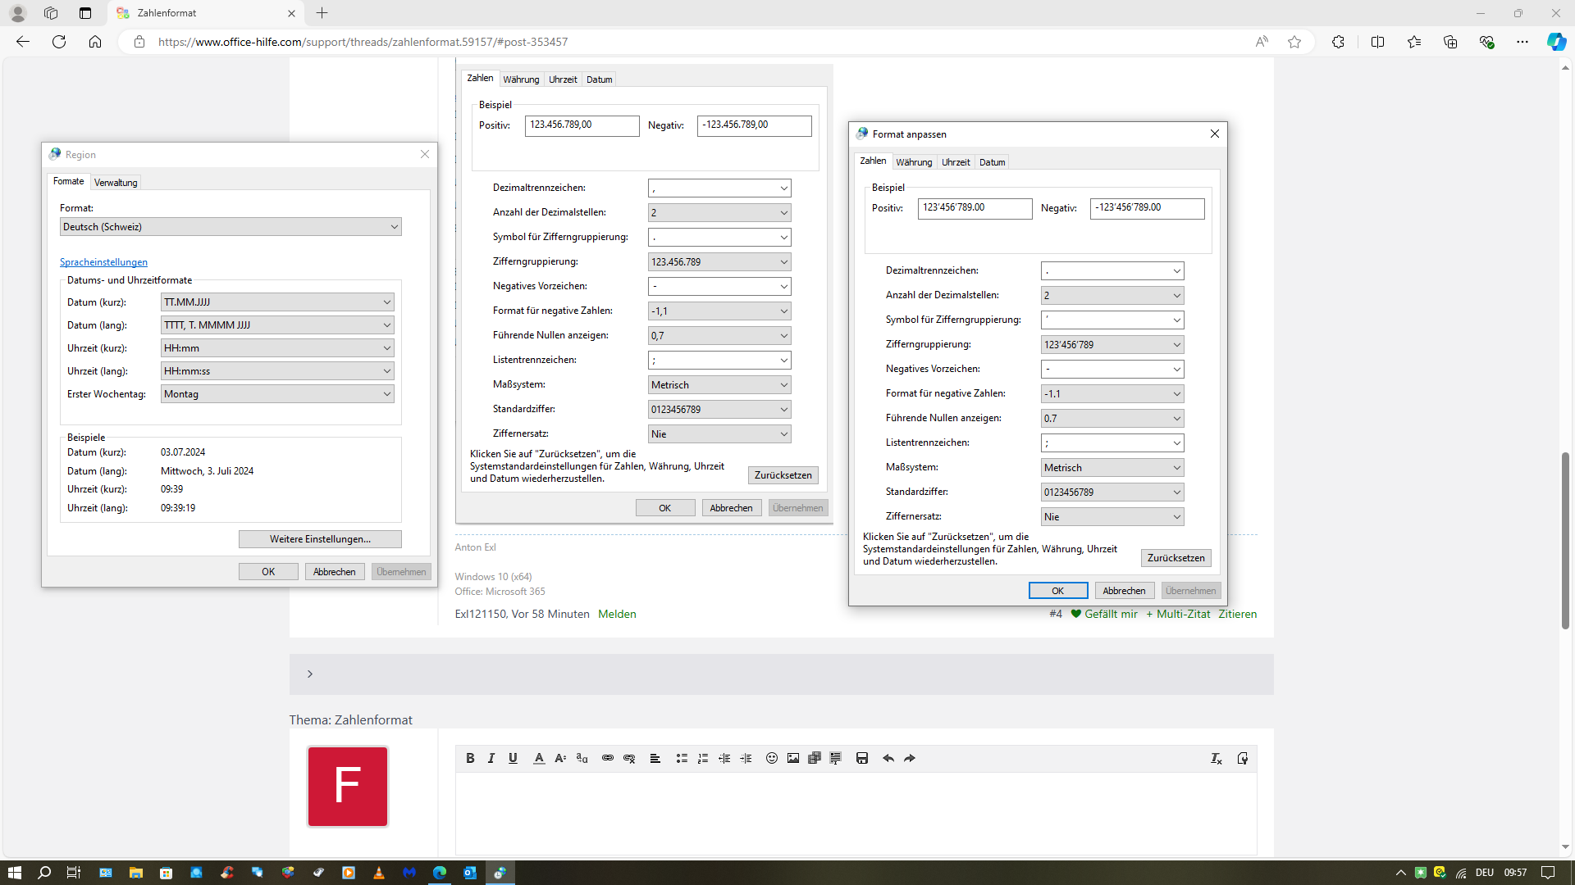Toggle italic in the reply editor
This screenshot has width=1575, height=885.
click(491, 759)
